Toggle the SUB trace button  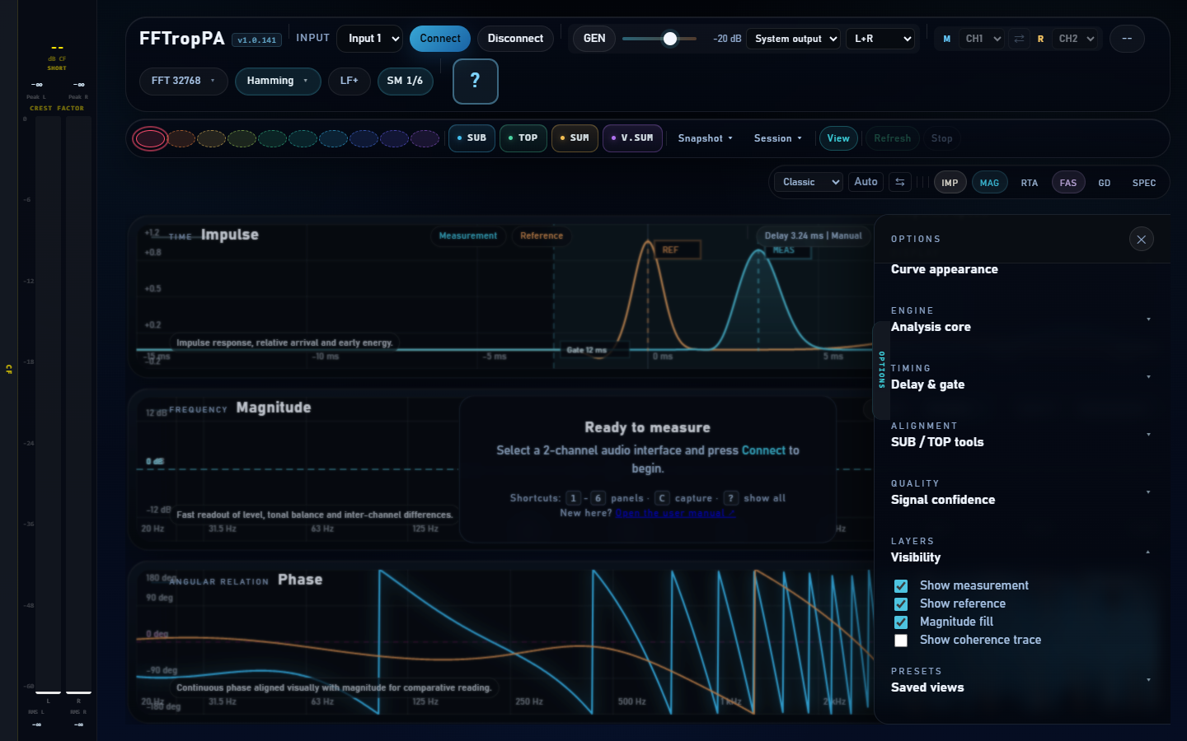click(472, 138)
